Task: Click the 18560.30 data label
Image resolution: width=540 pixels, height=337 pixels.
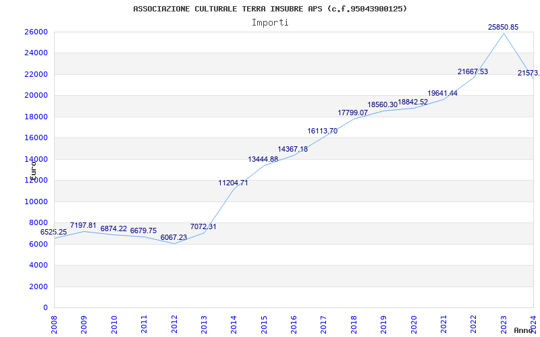Action: pos(383,104)
